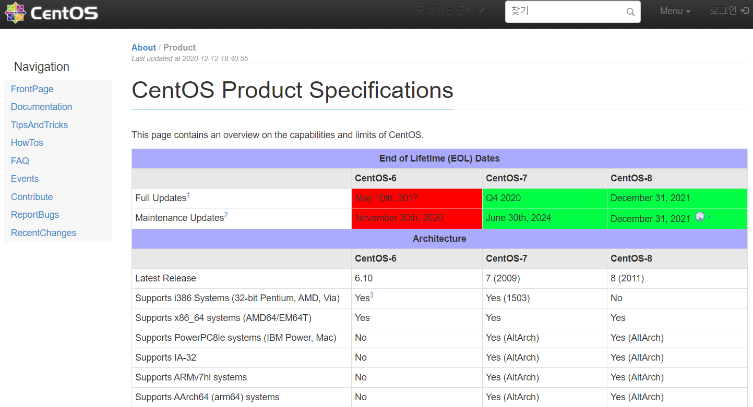The width and height of the screenshot is (753, 407).
Task: Click the Last updated timestamp text
Action: click(x=189, y=58)
